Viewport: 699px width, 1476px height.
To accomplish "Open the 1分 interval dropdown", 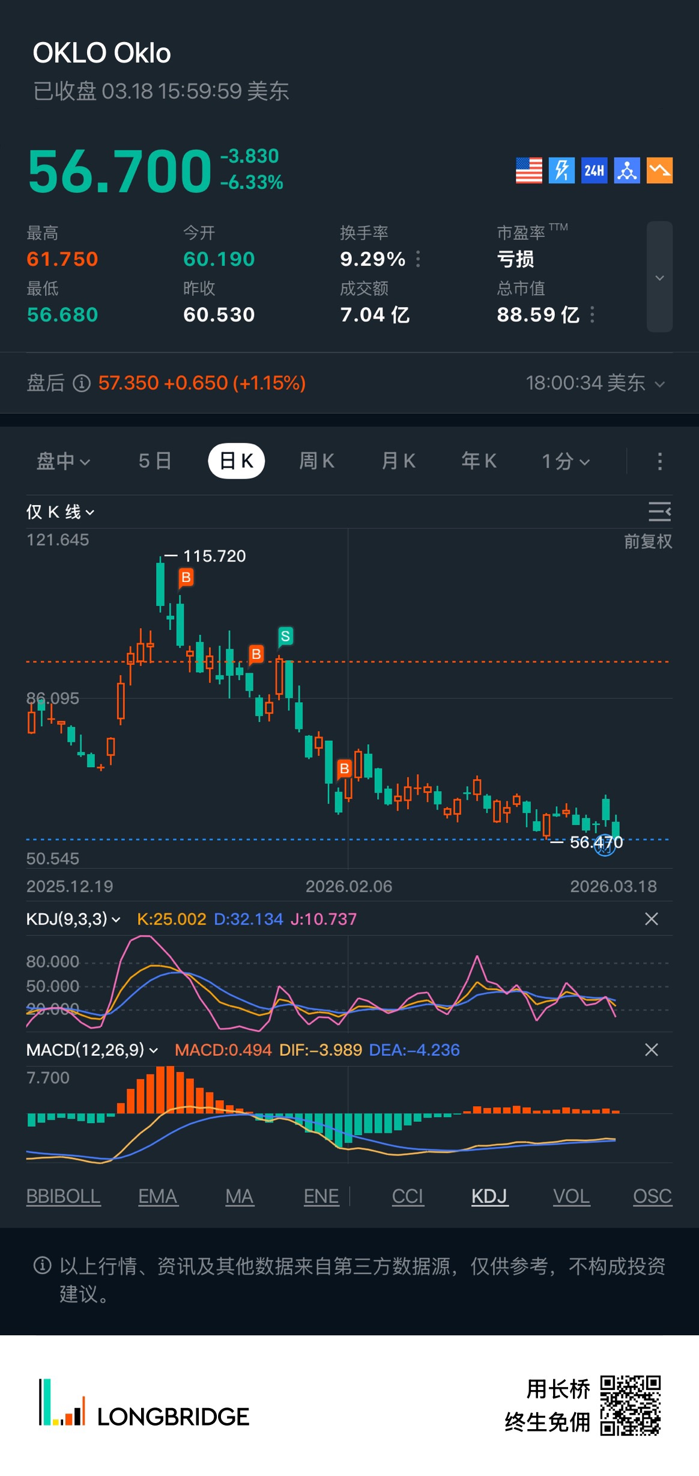I will pyautogui.click(x=566, y=461).
